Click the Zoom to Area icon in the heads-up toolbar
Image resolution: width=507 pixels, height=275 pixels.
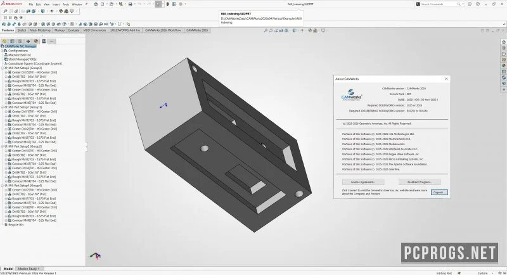pos(271,30)
